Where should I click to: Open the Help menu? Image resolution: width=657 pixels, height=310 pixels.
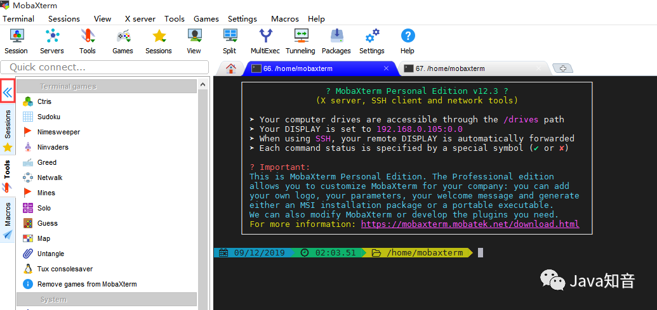pyautogui.click(x=316, y=19)
